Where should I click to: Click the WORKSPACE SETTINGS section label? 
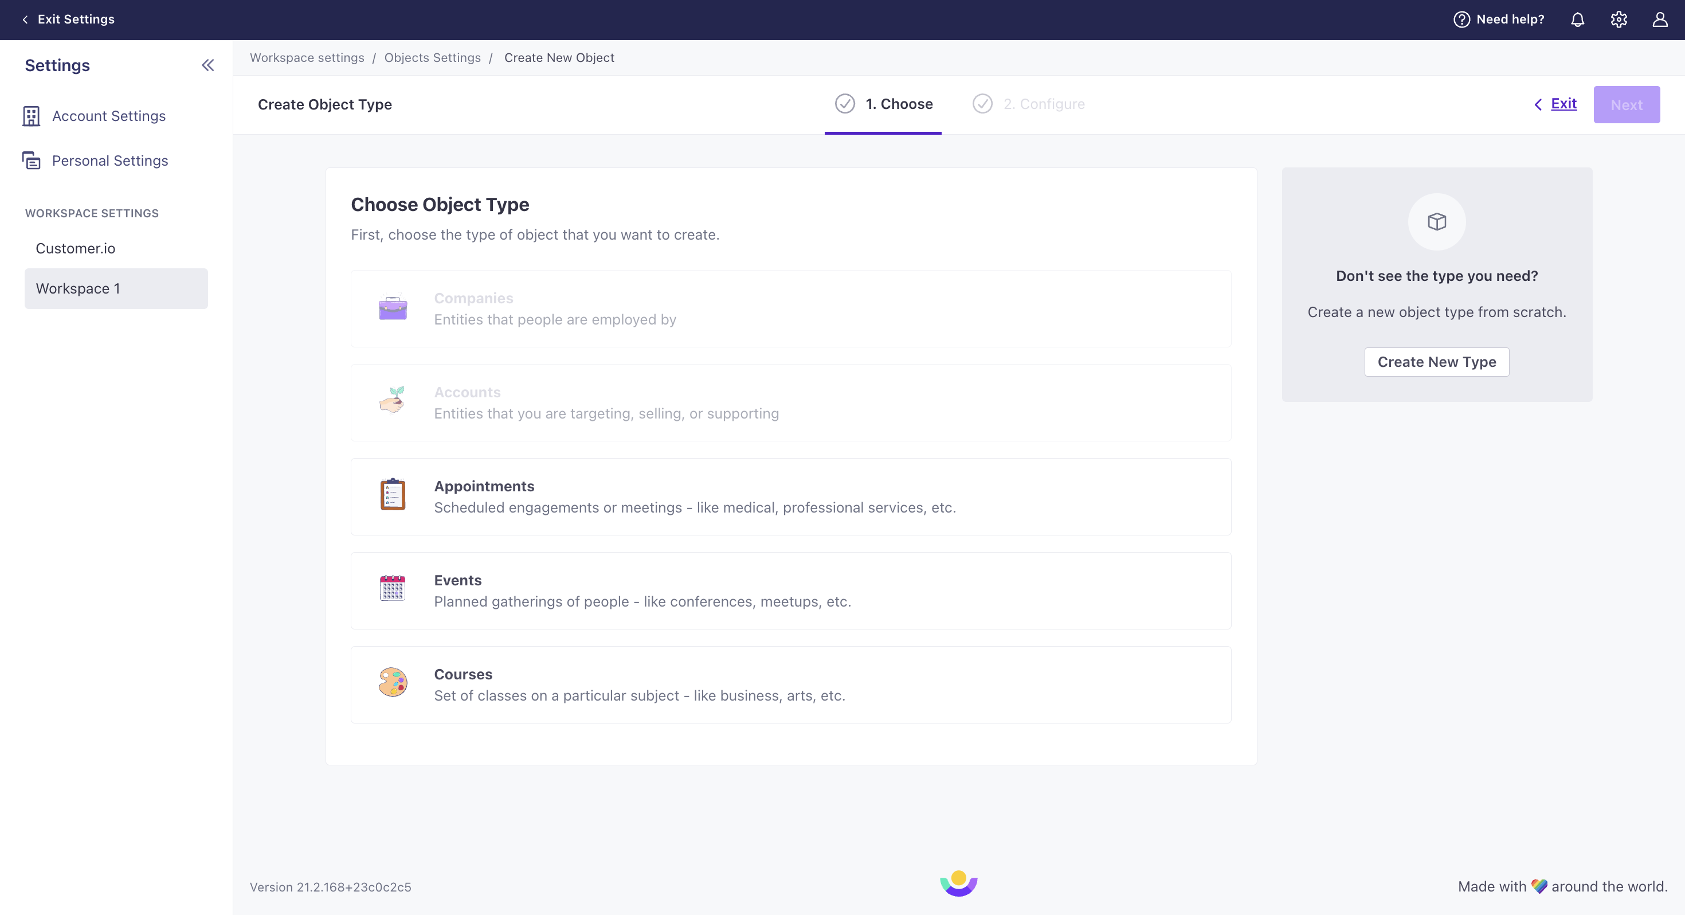92,213
